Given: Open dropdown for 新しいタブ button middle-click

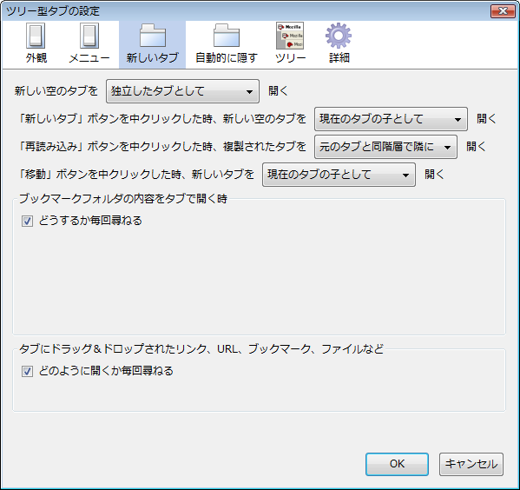Looking at the screenshot, I should pos(391,119).
